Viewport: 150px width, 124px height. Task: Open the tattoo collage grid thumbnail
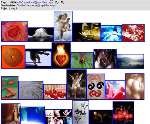pyautogui.click(x=59, y=117)
